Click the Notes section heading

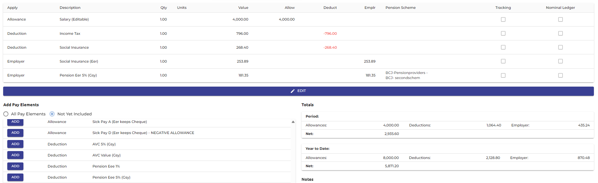point(307,179)
